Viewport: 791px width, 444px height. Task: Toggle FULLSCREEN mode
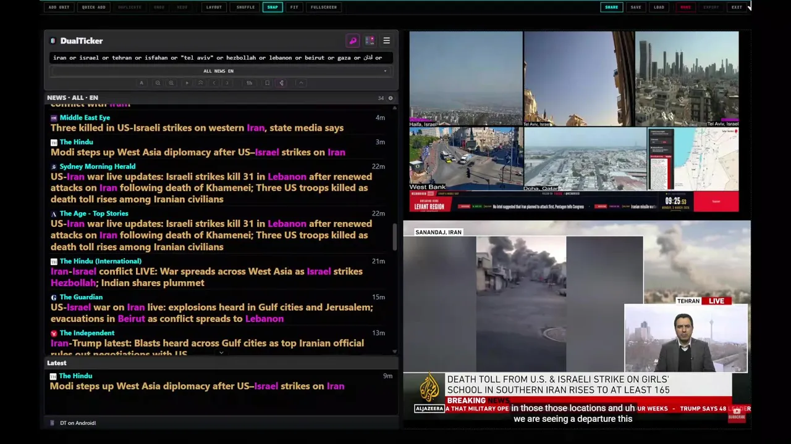pyautogui.click(x=324, y=7)
